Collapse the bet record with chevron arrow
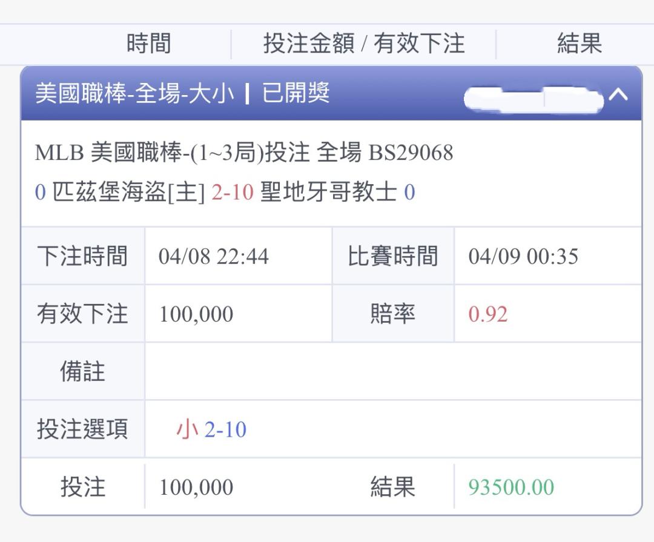654x542 pixels. [618, 95]
